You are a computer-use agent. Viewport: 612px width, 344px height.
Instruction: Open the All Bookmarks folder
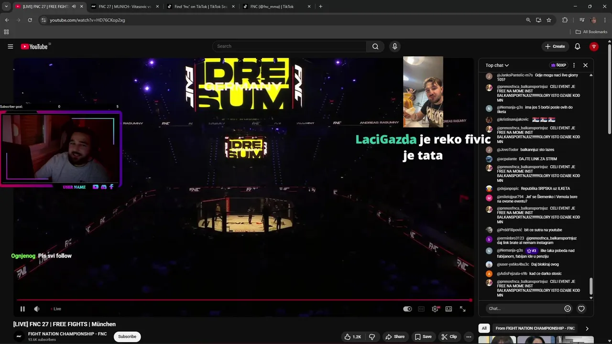click(591, 32)
